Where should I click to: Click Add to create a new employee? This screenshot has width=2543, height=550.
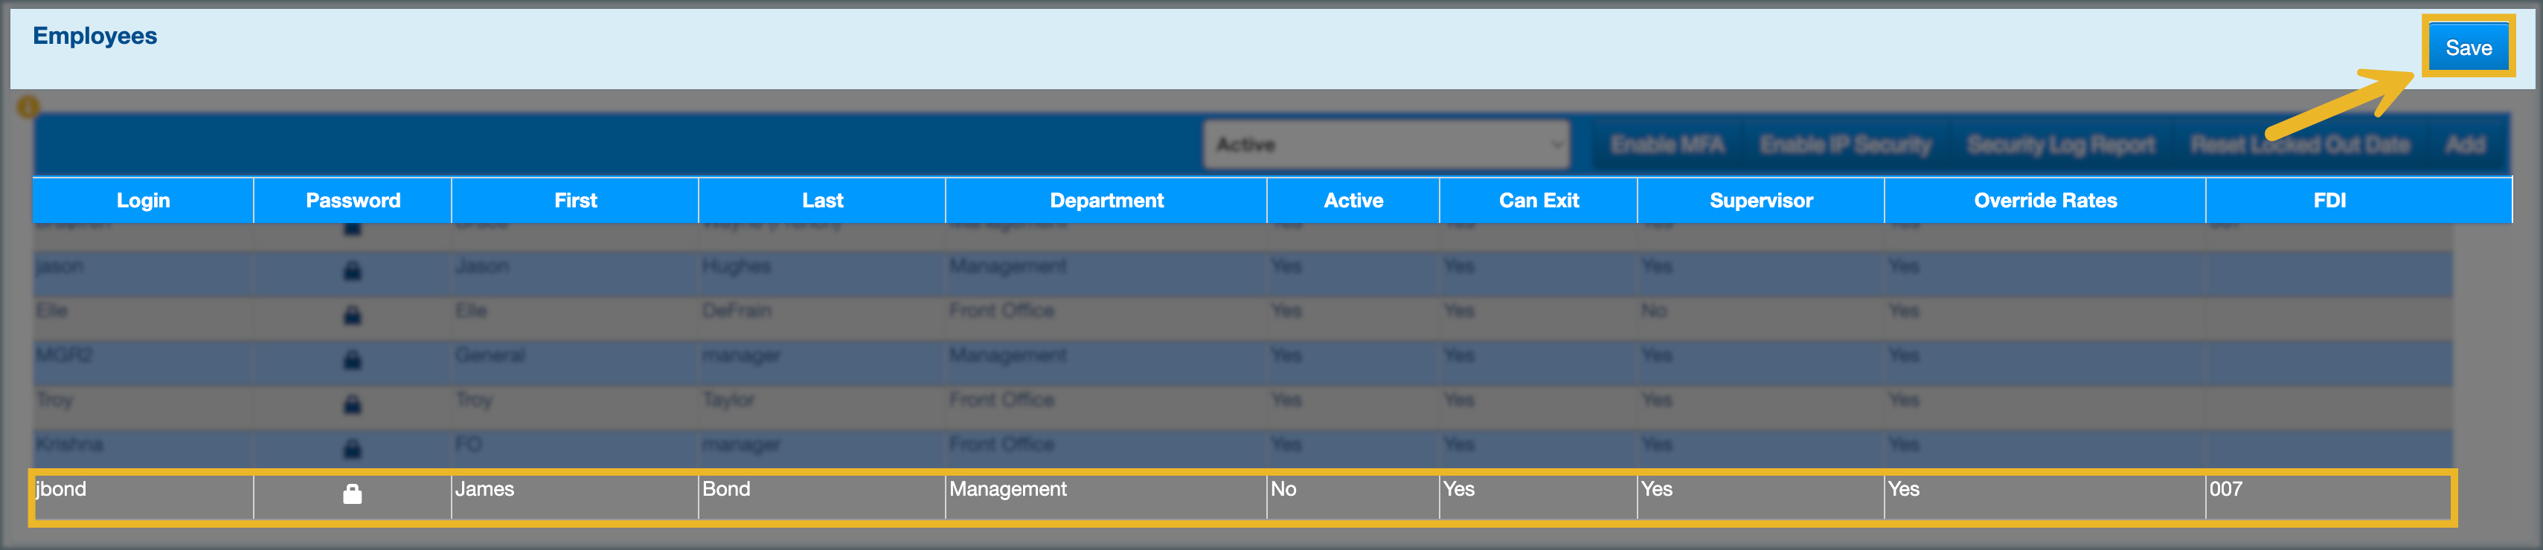point(2464,145)
